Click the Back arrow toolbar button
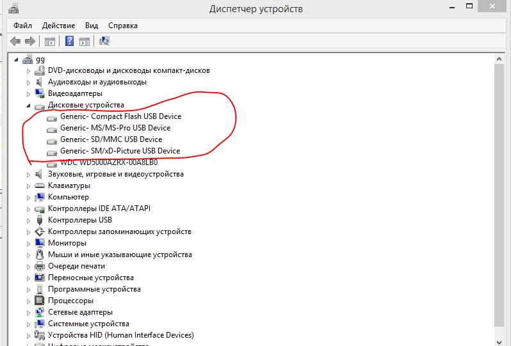This screenshot has height=346, width=511. [15, 42]
